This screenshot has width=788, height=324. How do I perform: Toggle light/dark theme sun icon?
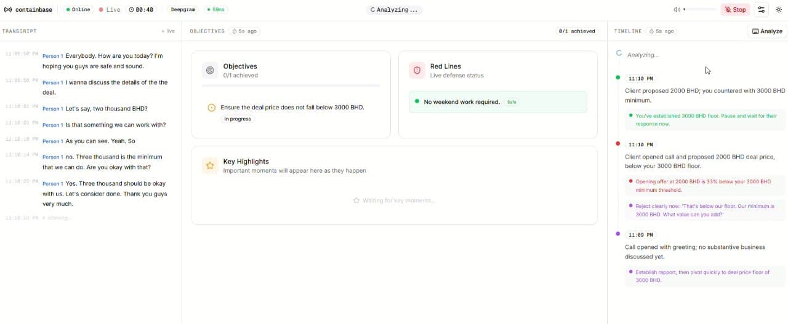click(779, 10)
